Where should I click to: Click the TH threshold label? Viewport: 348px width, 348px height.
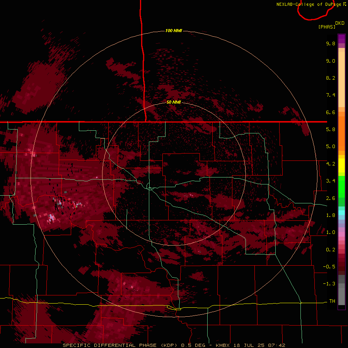tap(332, 301)
